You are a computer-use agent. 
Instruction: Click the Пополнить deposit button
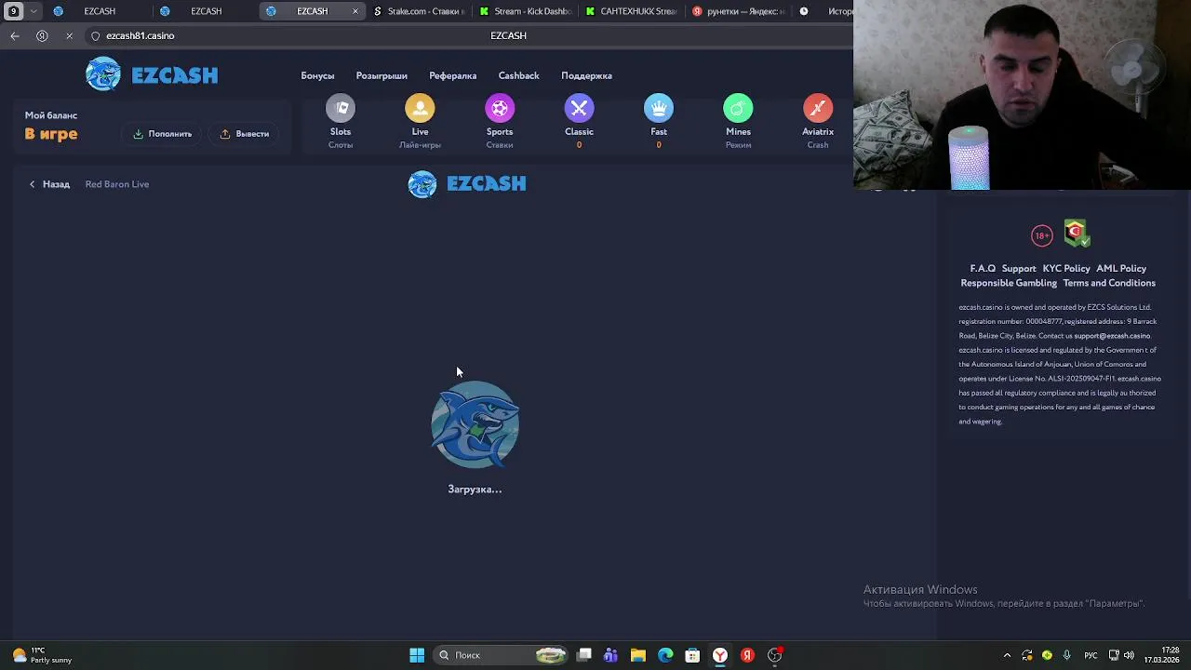pos(163,134)
